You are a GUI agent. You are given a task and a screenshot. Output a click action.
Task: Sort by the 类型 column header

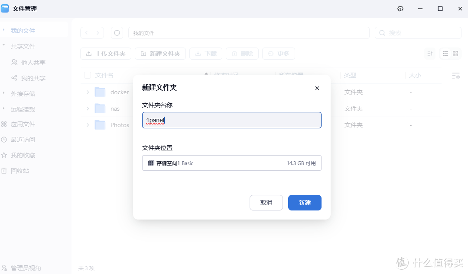tap(350, 75)
